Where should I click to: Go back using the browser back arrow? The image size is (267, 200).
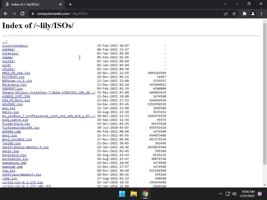[x=6, y=14]
